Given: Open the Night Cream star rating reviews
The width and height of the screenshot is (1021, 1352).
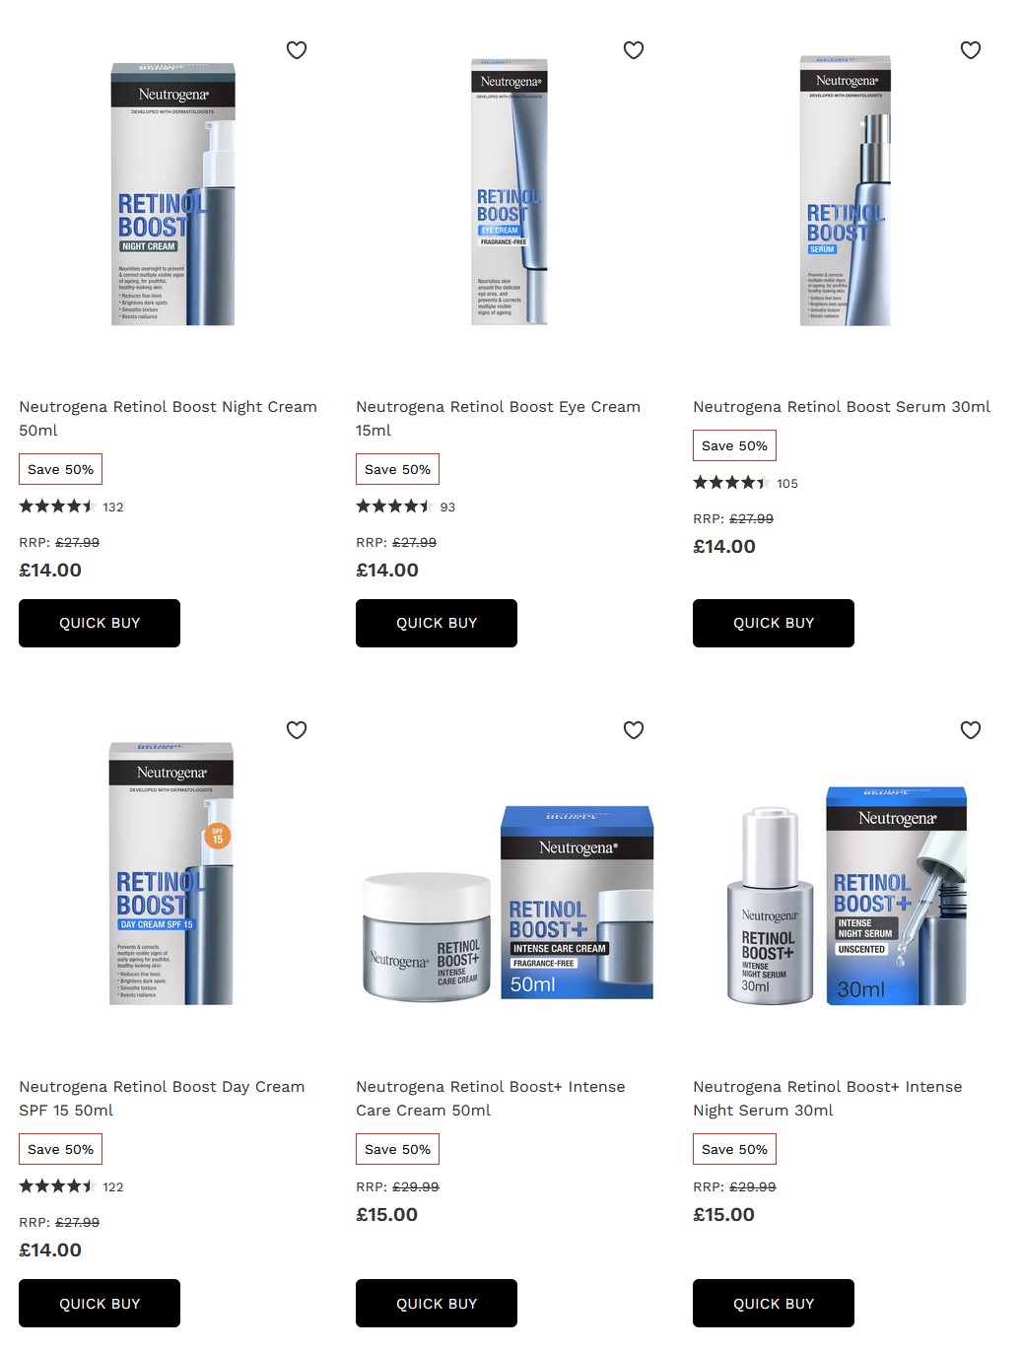Looking at the screenshot, I should click(71, 507).
